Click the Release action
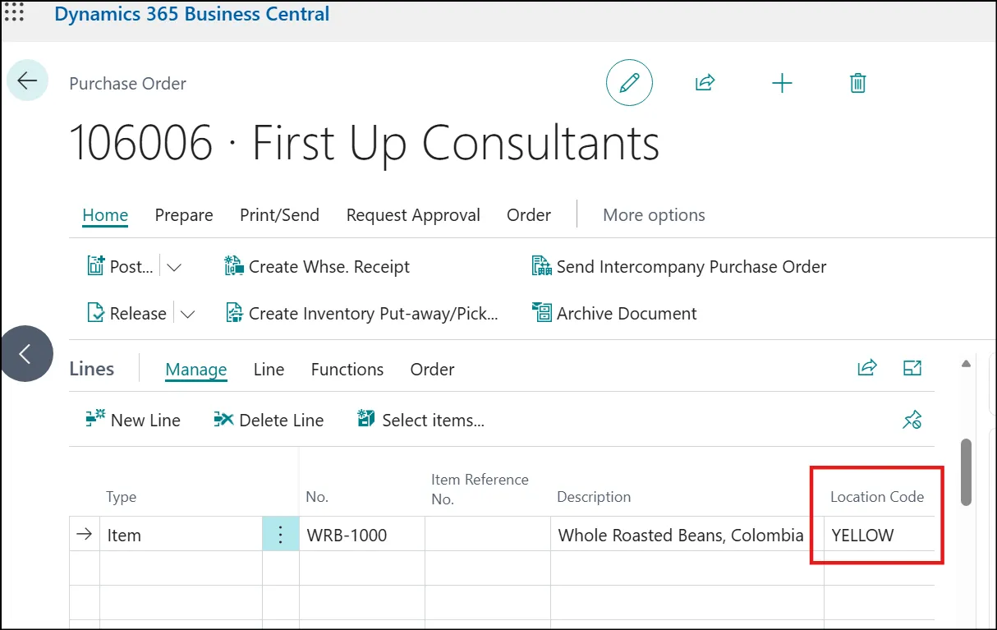Image resolution: width=997 pixels, height=630 pixels. tap(127, 313)
